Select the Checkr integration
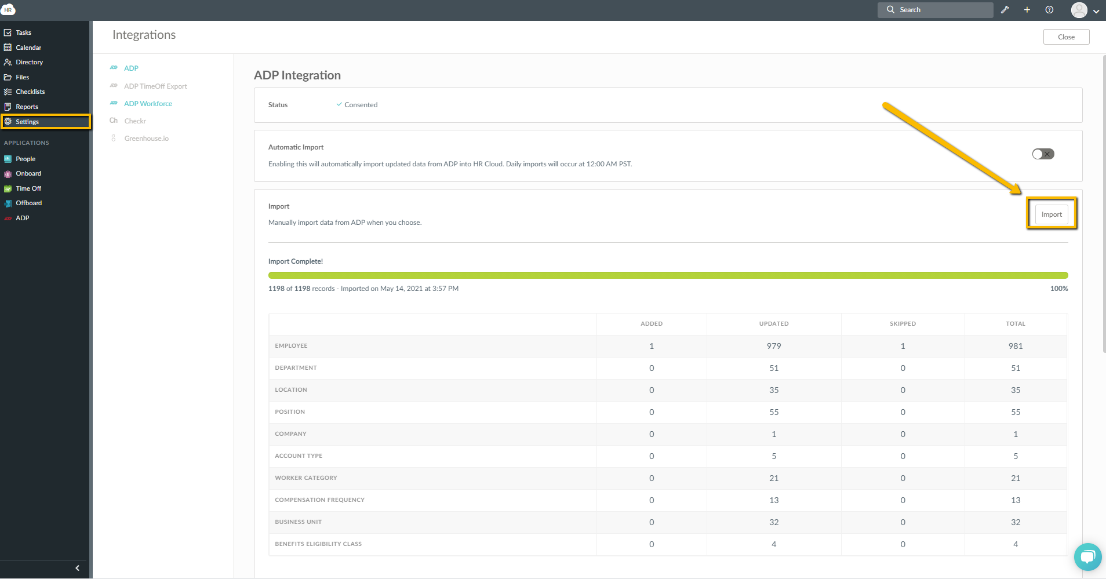The width and height of the screenshot is (1106, 579). click(134, 121)
